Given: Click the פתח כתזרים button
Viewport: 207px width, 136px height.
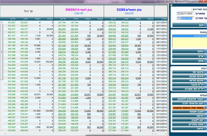Looking at the screenshot, I should (190, 124).
